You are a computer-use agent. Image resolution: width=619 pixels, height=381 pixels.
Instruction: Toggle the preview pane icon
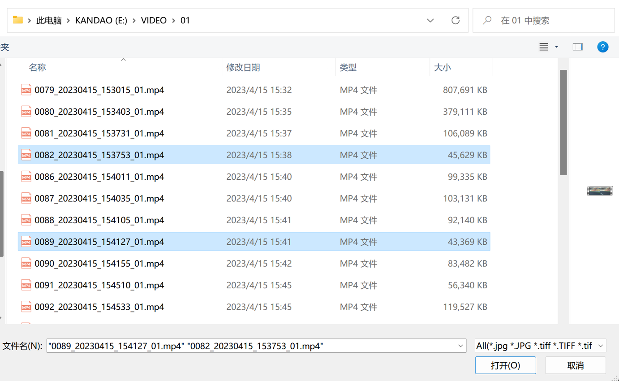pos(577,47)
